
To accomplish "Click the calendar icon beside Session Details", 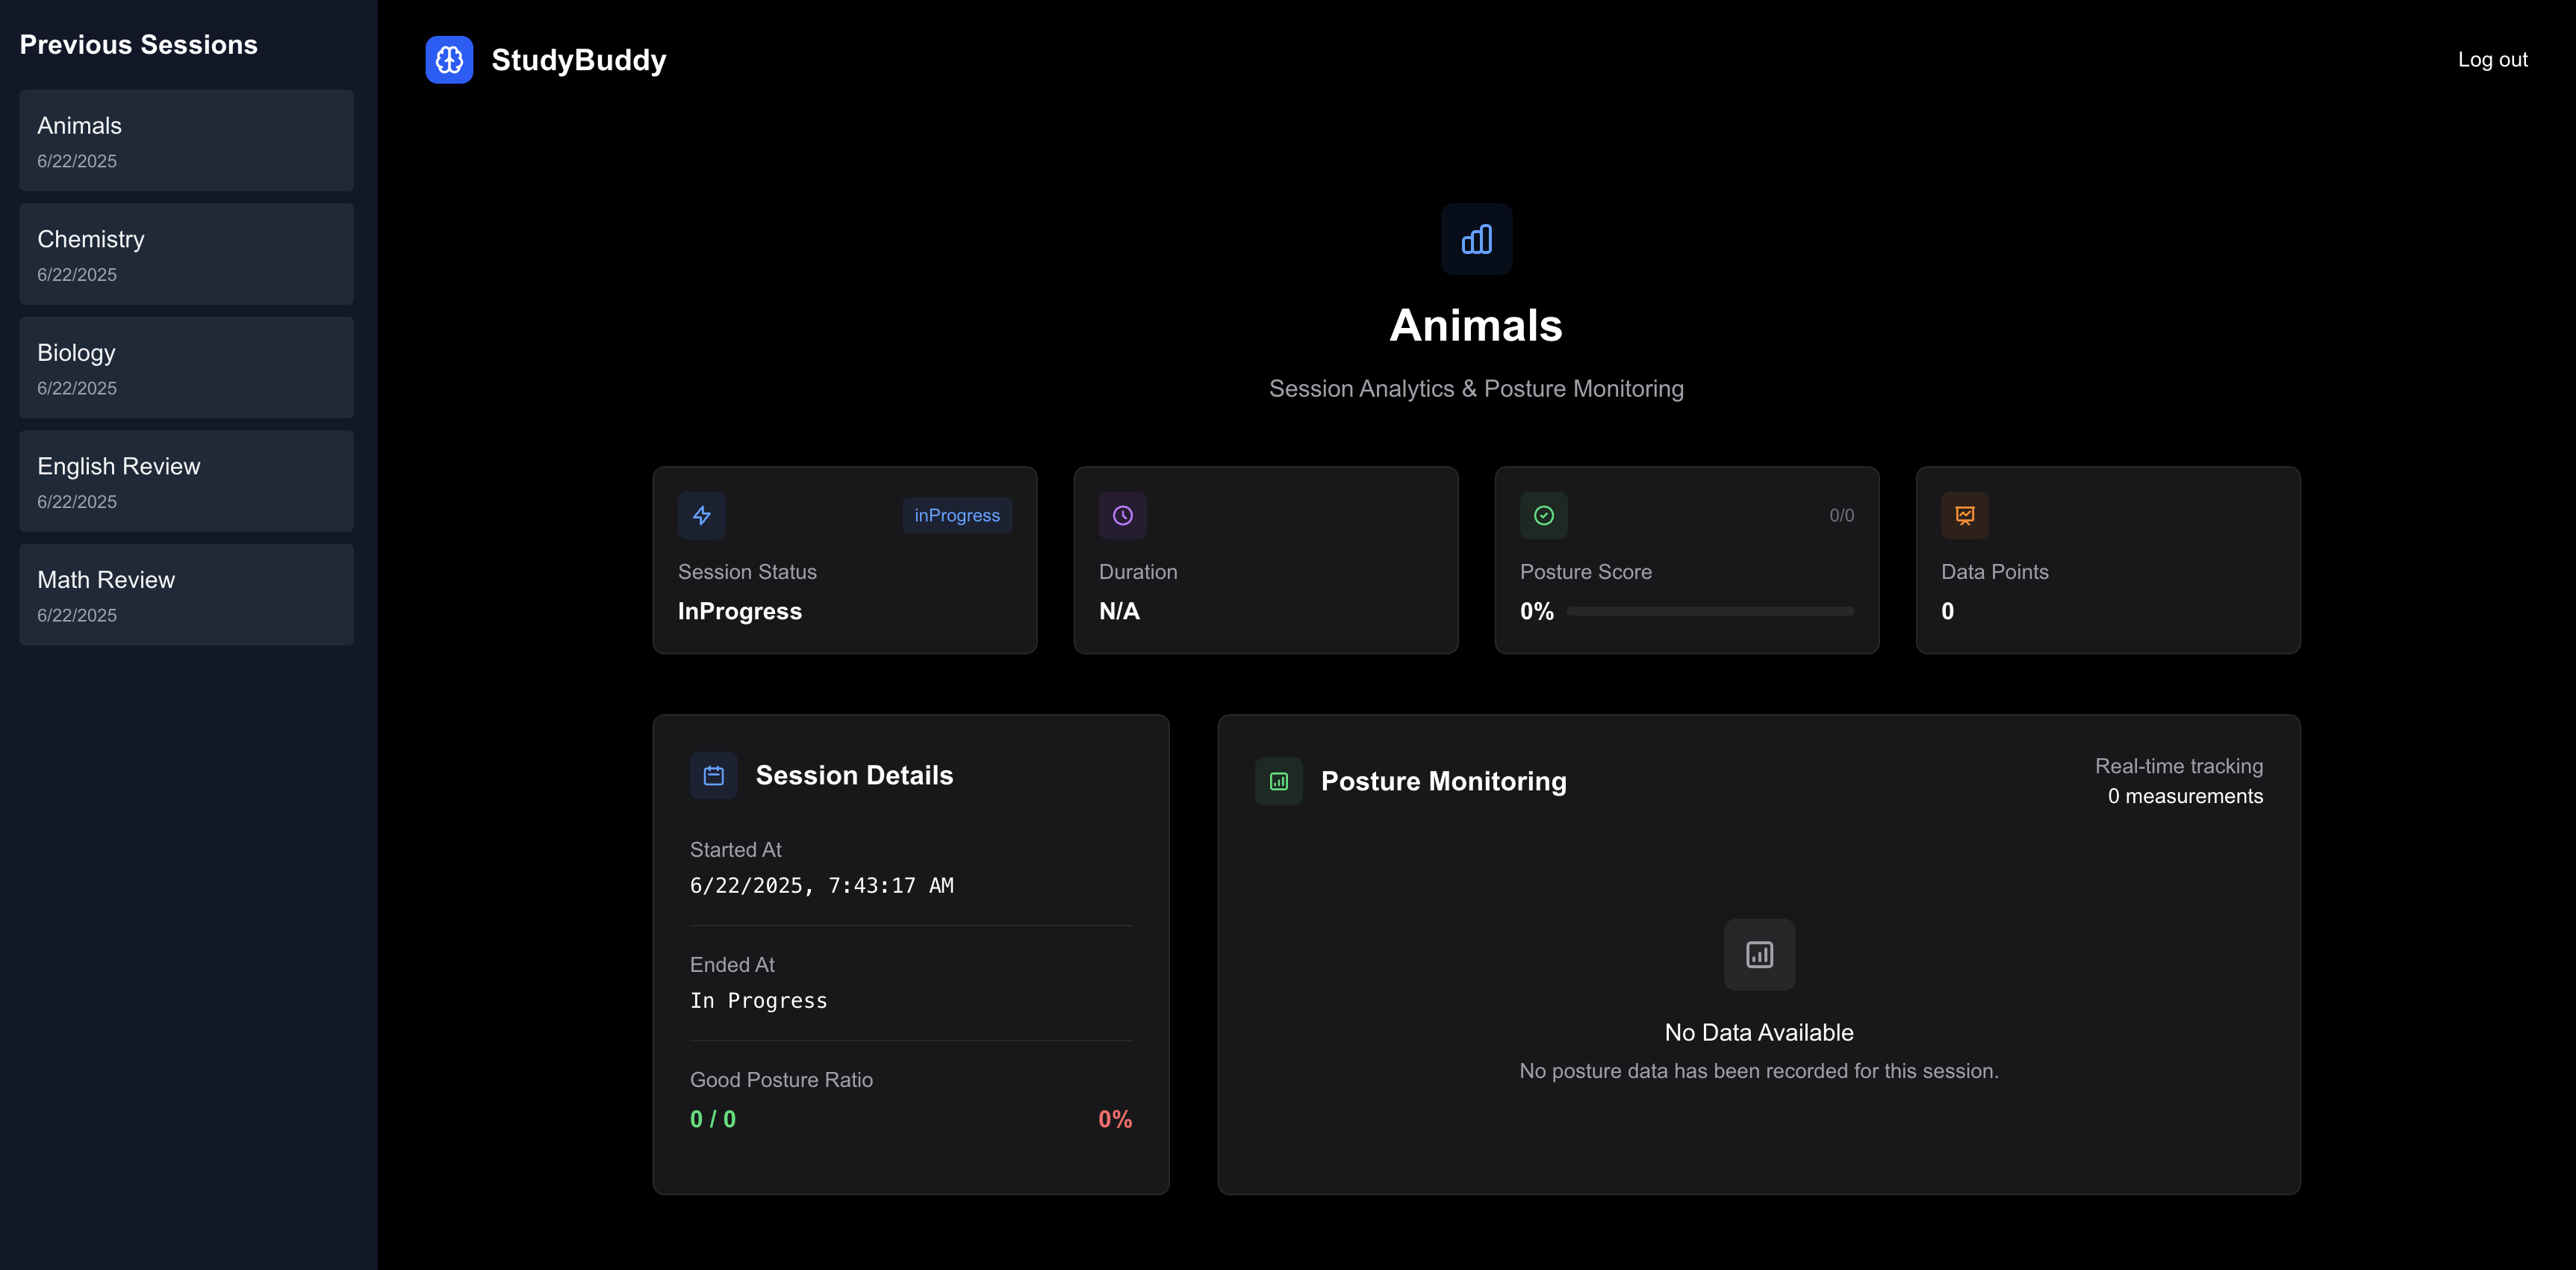I will (713, 775).
